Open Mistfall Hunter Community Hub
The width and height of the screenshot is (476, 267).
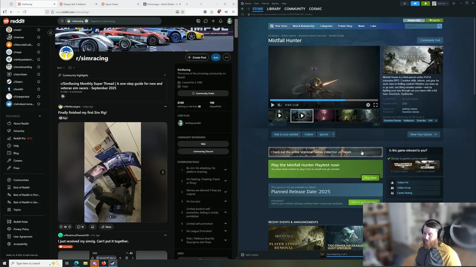click(430, 40)
